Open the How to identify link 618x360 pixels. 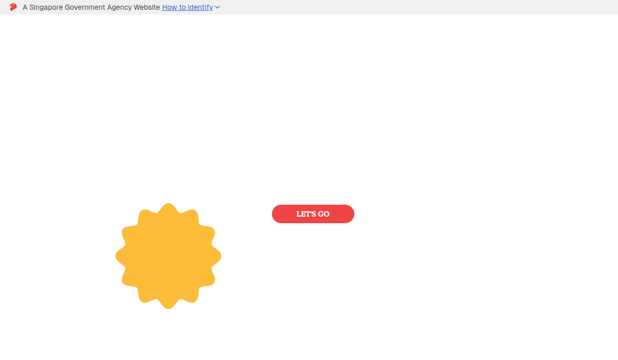pyautogui.click(x=187, y=7)
